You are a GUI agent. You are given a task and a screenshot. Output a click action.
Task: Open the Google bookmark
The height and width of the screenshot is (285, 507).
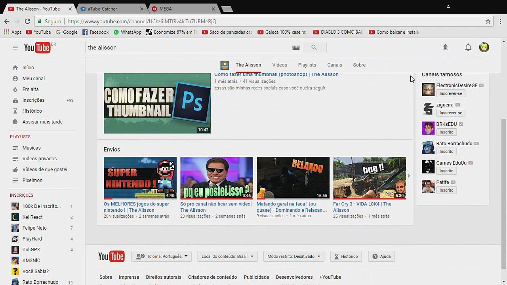[67, 32]
